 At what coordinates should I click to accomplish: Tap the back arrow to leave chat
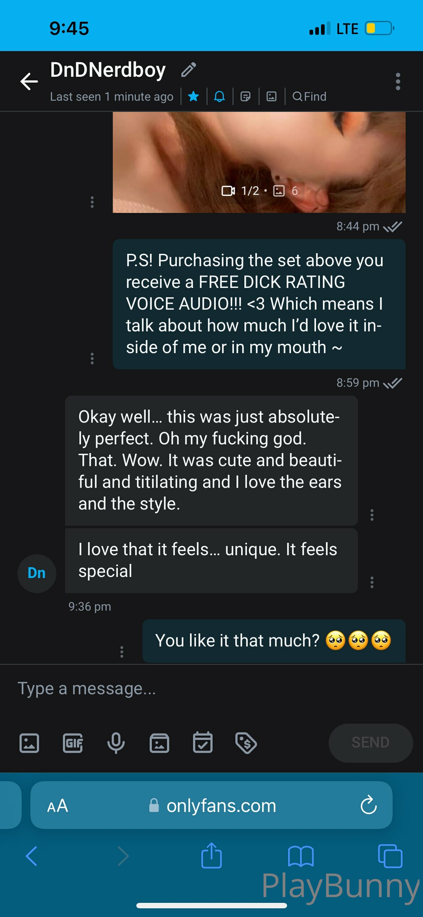[x=29, y=81]
